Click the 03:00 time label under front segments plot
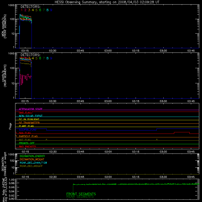The height and width of the screenshot is (202, 202). [x=108, y=51]
